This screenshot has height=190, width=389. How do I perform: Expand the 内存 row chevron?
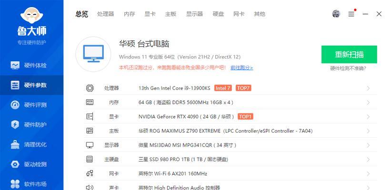click(368, 103)
